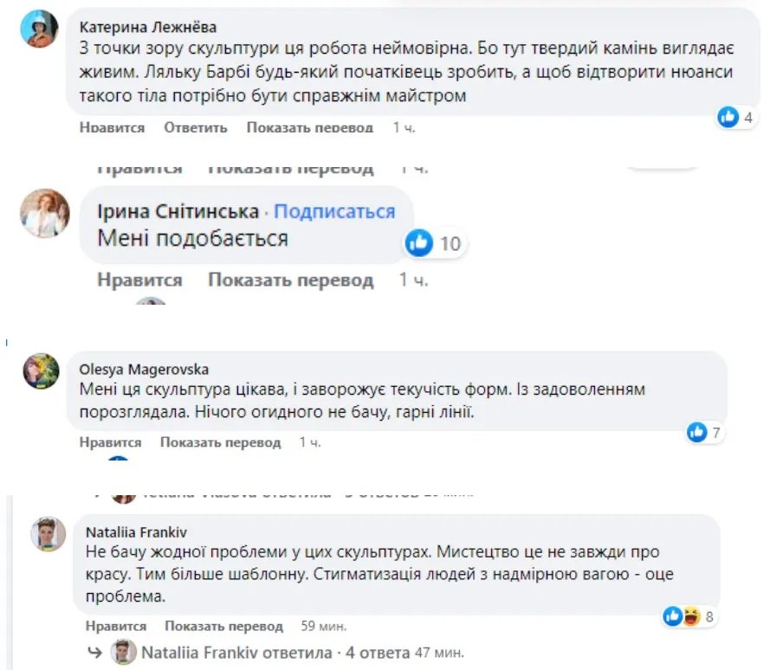
Task: Click small avatar beside replies thread
Action: [x=125, y=652]
